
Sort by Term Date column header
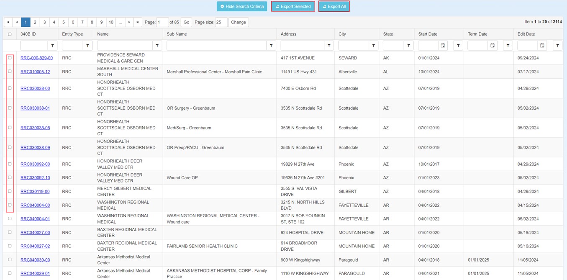[x=477, y=34]
